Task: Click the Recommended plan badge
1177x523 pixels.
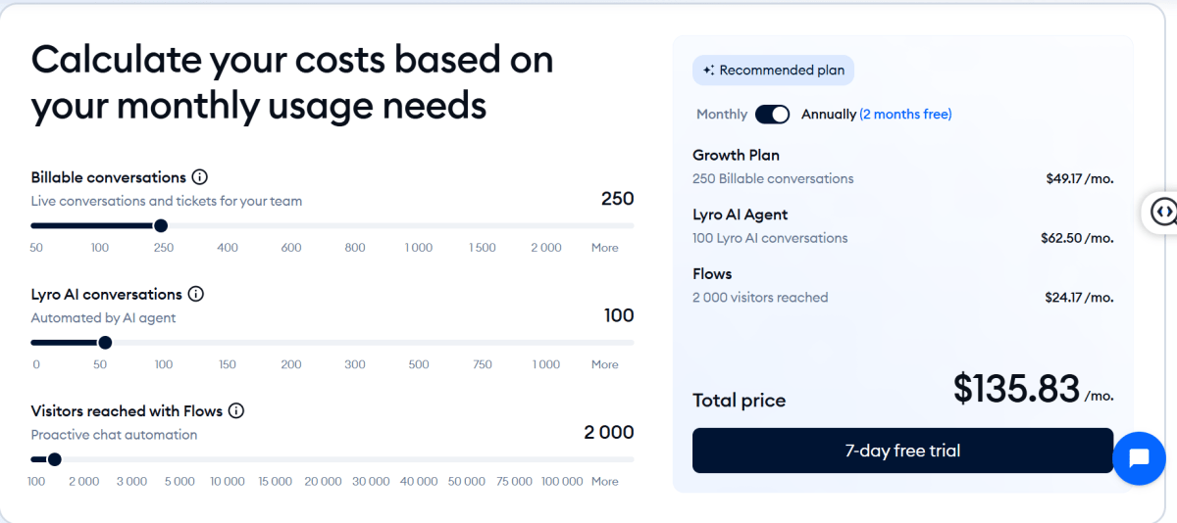Action: pos(774,71)
